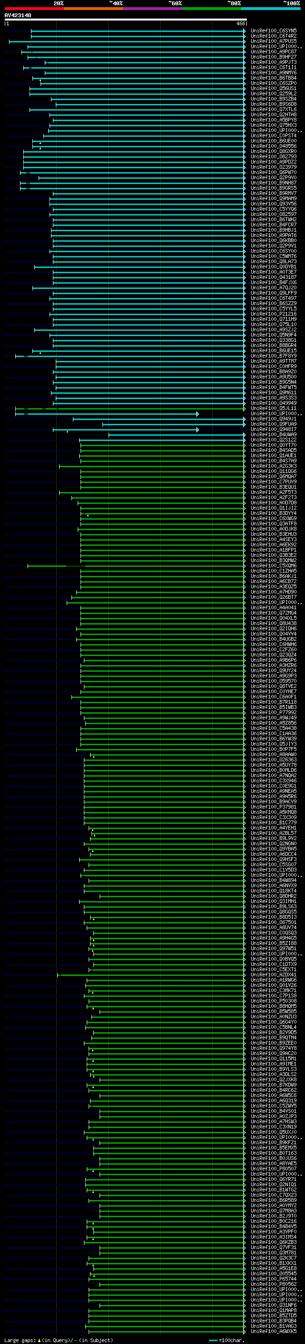Open the UniRef100_O82597 hit
This screenshot has height=1344, width=305.
tap(274, 215)
